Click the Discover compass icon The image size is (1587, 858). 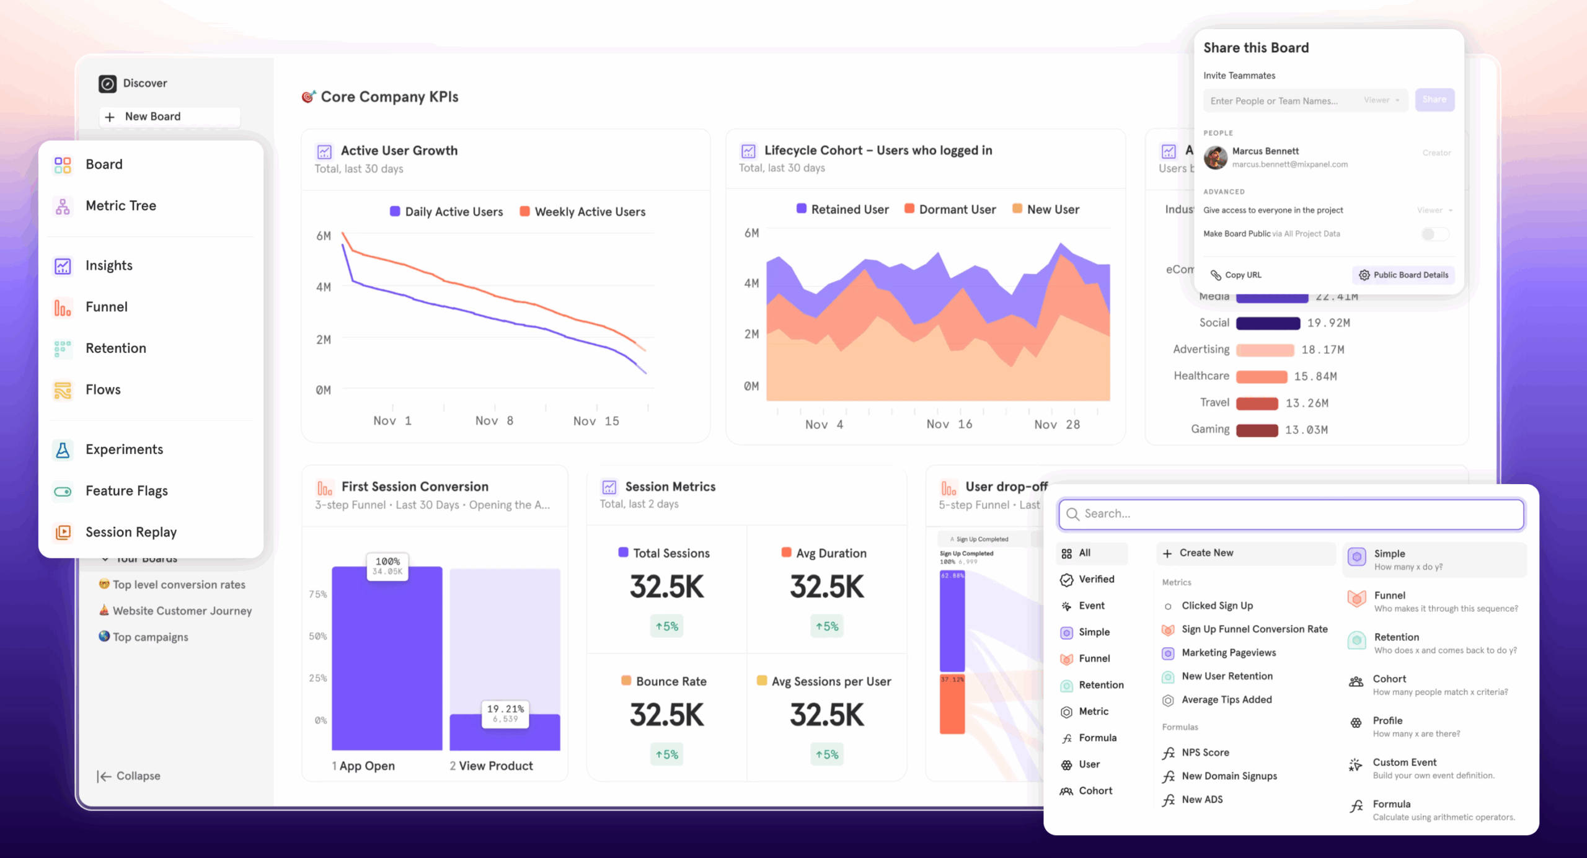pos(107,84)
